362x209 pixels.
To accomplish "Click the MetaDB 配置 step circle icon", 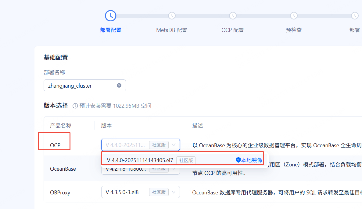I will (172, 16).
